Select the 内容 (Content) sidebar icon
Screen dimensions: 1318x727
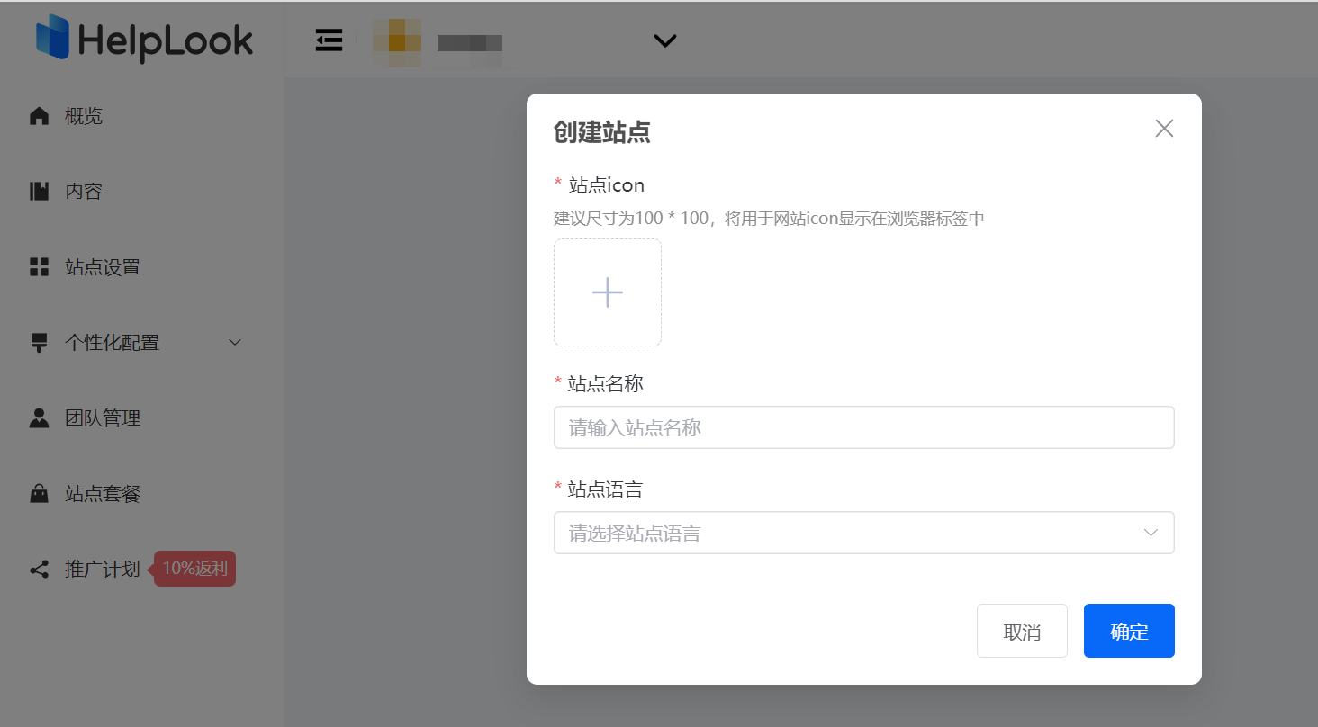39,191
